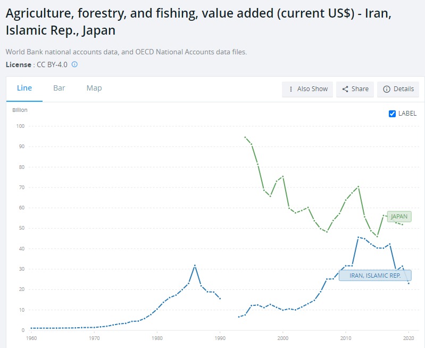Click Iran's 1990 data point

pos(220,298)
